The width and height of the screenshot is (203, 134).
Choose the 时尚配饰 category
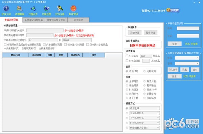[127, 90]
